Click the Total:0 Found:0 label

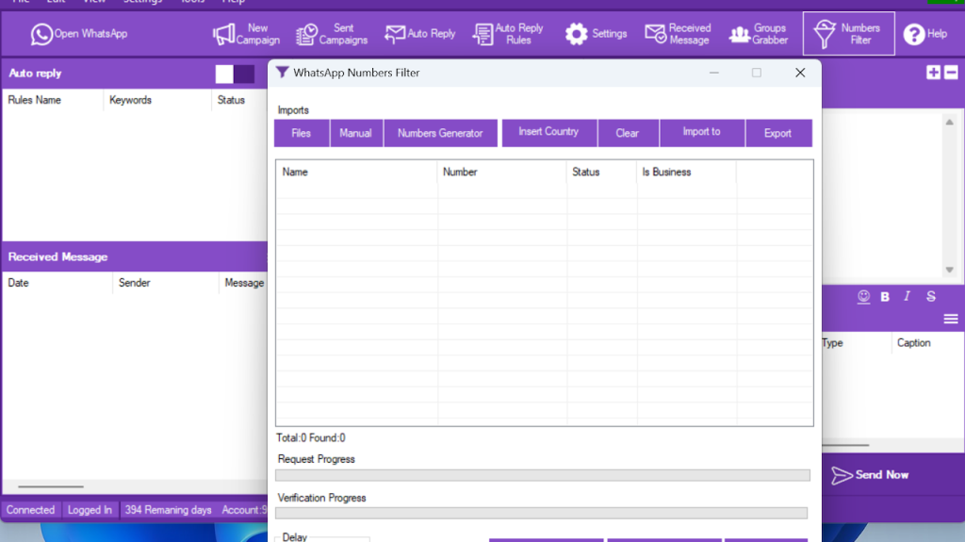(x=311, y=438)
